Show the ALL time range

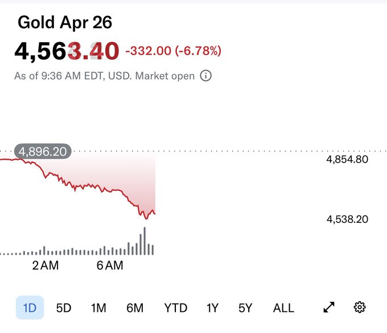pyautogui.click(x=283, y=308)
